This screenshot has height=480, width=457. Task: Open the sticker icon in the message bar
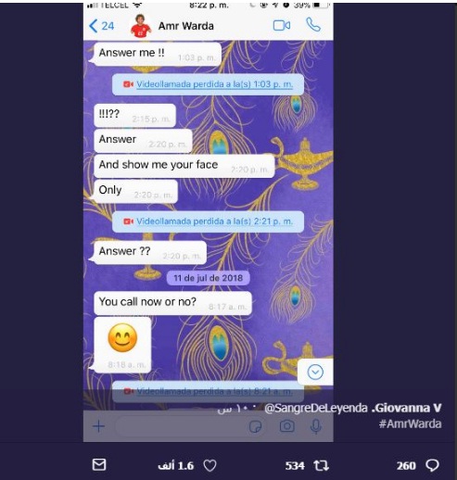coord(255,426)
